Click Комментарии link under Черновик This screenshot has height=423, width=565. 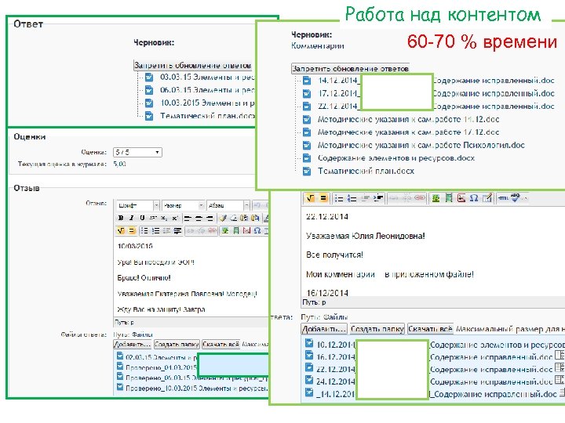tap(318, 45)
